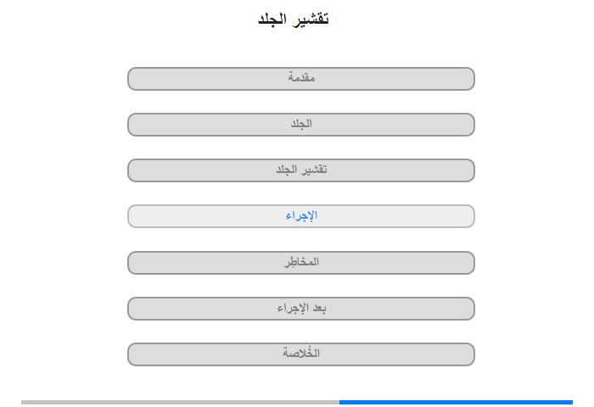Select the الجلد button
The height and width of the screenshot is (407, 594).
(300, 125)
